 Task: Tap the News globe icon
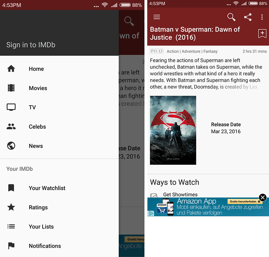[x=11, y=146]
